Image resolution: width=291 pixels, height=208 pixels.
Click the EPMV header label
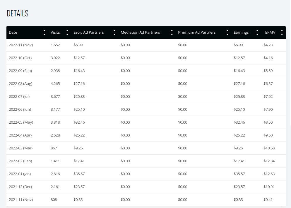pyautogui.click(x=270, y=32)
